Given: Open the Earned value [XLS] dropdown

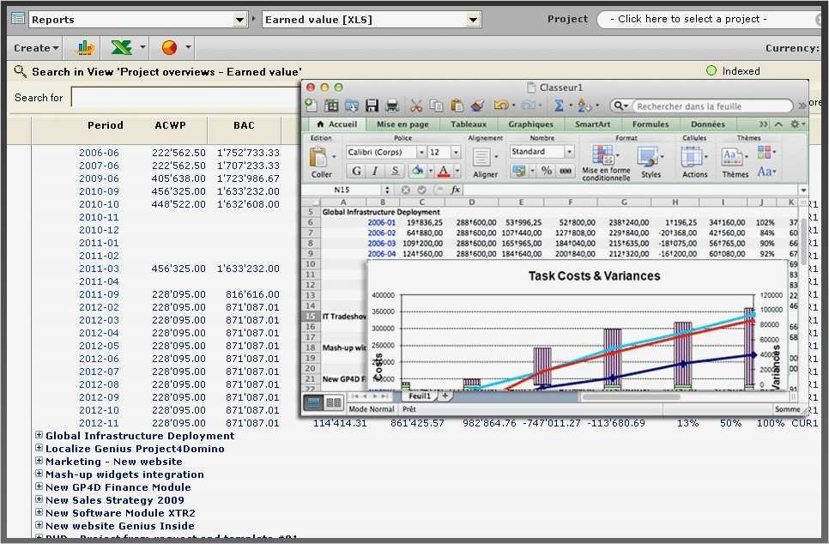Looking at the screenshot, I should [x=473, y=20].
